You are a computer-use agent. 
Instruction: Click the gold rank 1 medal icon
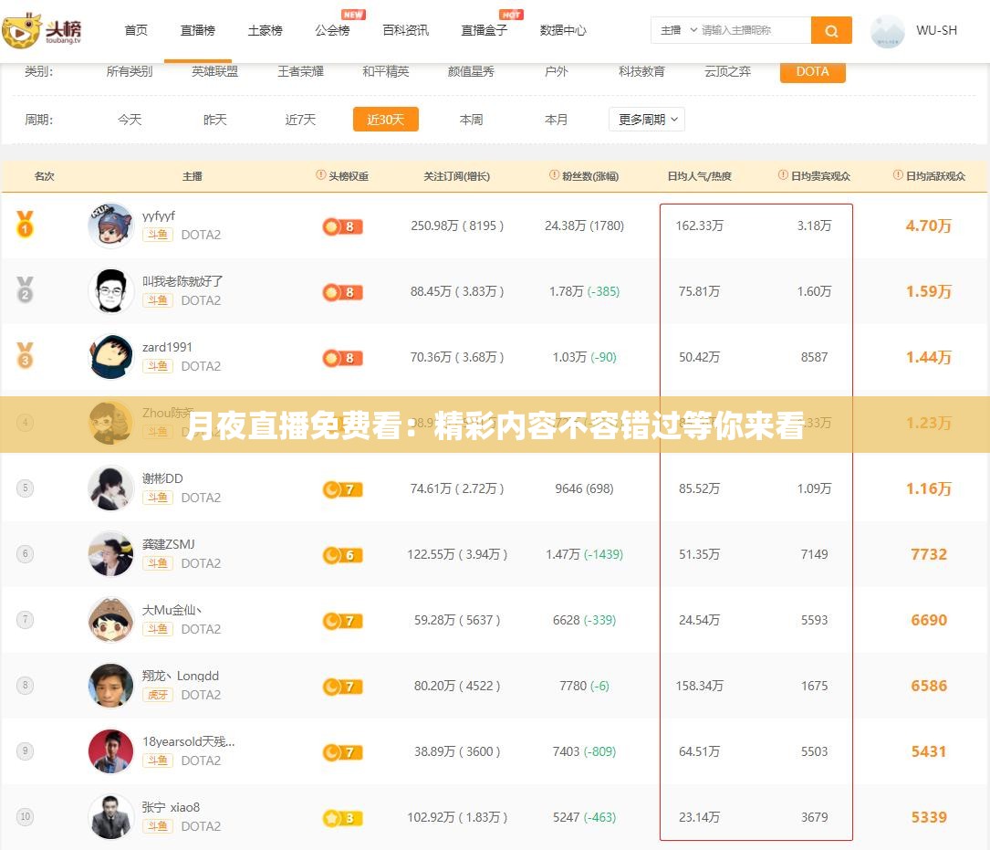click(x=25, y=224)
